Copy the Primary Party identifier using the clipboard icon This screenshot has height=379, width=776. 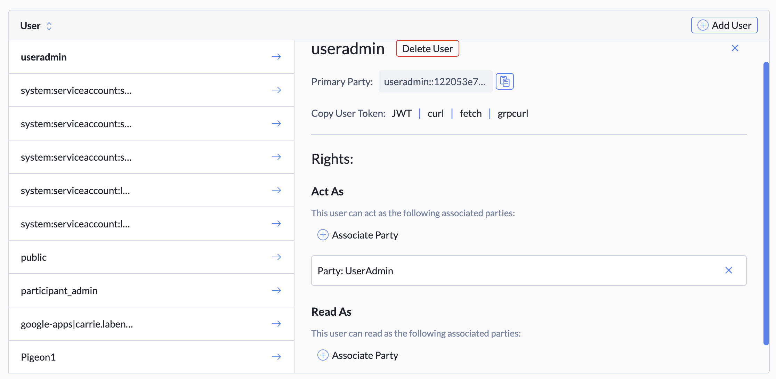(504, 81)
